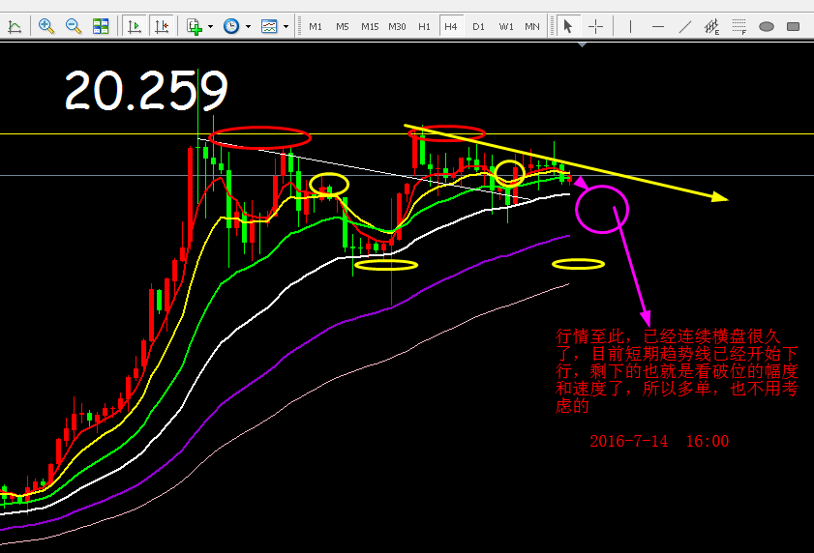
Task: Click the Indicators add icon
Action: (195, 26)
